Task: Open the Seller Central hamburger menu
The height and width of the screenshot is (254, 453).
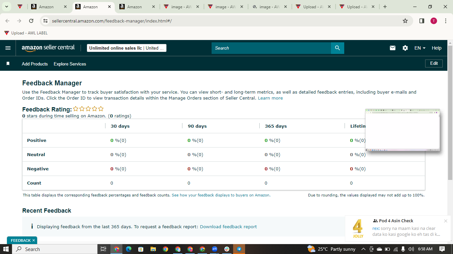Action: pos(8,48)
